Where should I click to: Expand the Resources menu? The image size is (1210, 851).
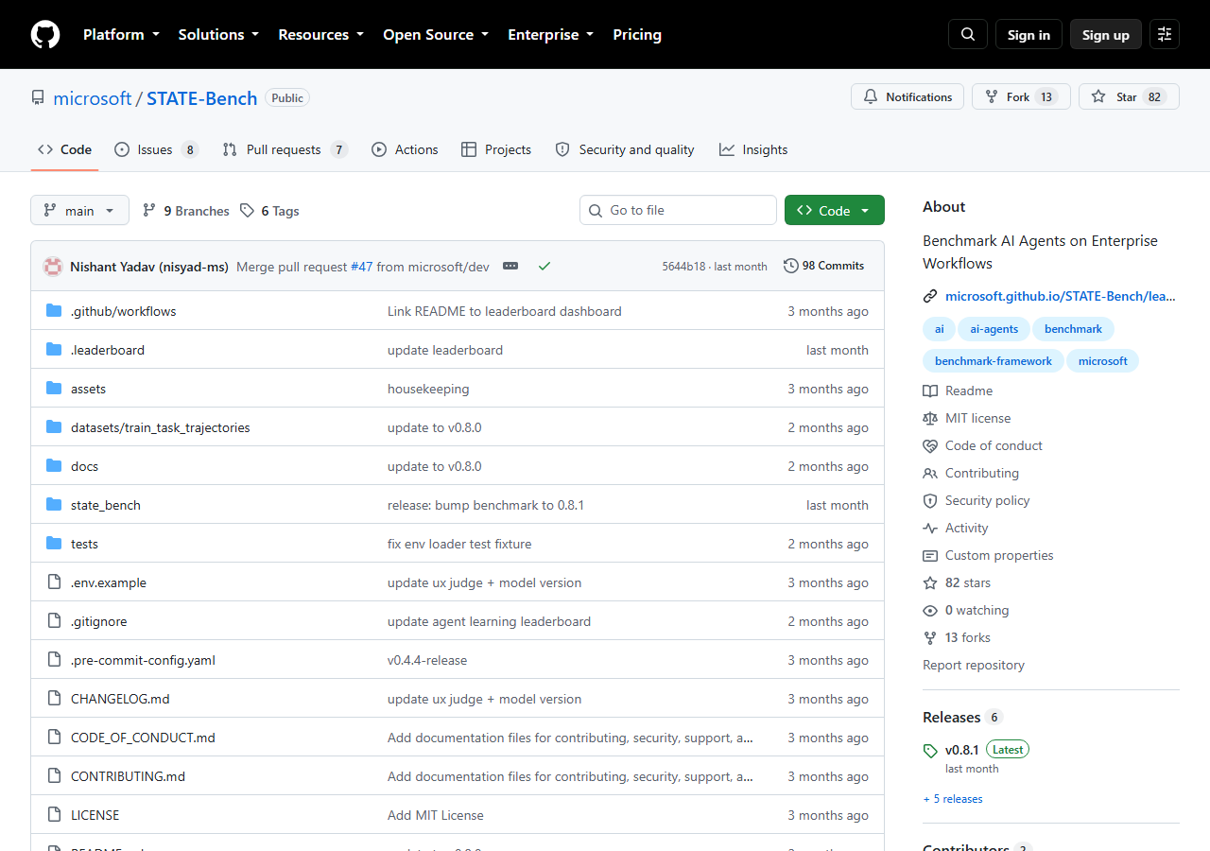pyautogui.click(x=320, y=34)
